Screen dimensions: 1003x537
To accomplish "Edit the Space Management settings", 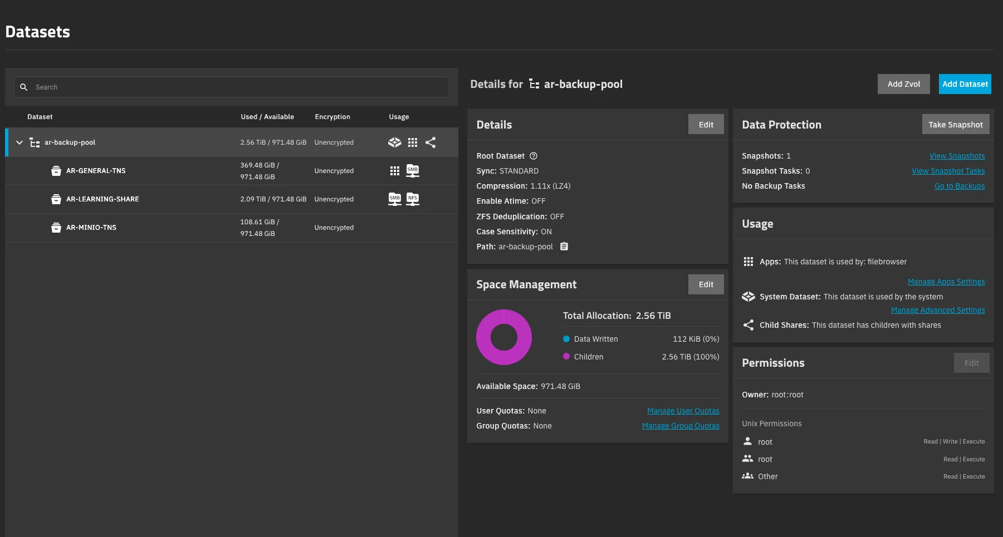I will 706,284.
